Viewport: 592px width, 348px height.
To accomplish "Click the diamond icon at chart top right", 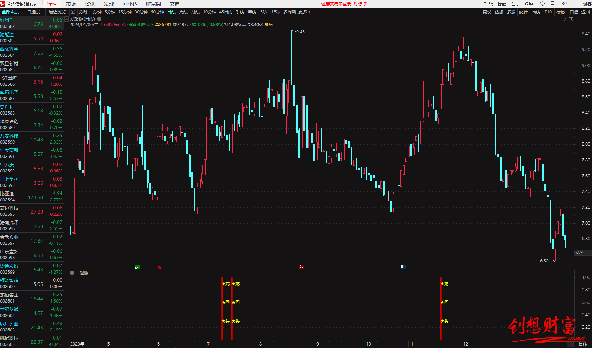I will click(x=564, y=19).
